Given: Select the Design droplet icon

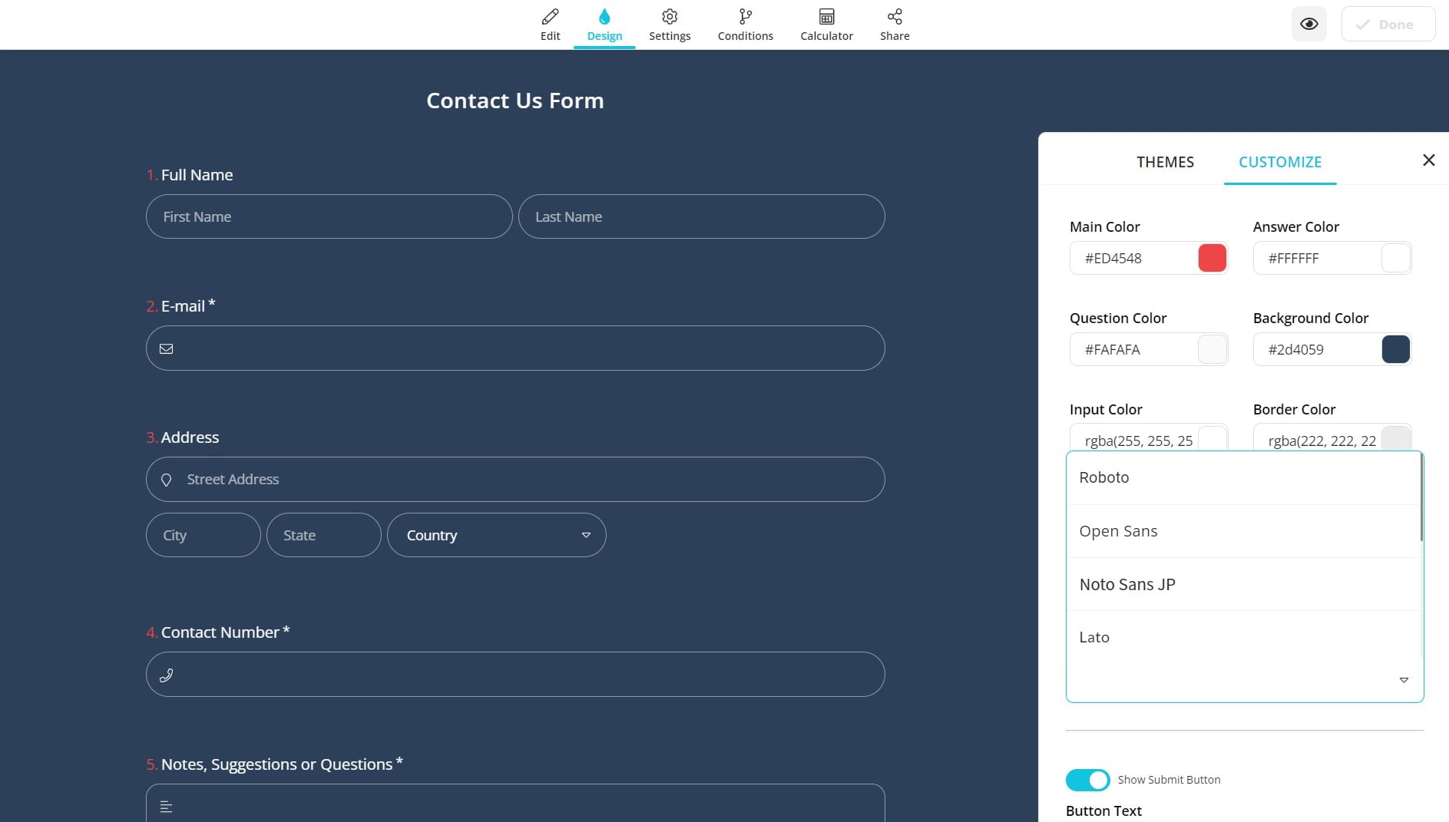Looking at the screenshot, I should (605, 23).
